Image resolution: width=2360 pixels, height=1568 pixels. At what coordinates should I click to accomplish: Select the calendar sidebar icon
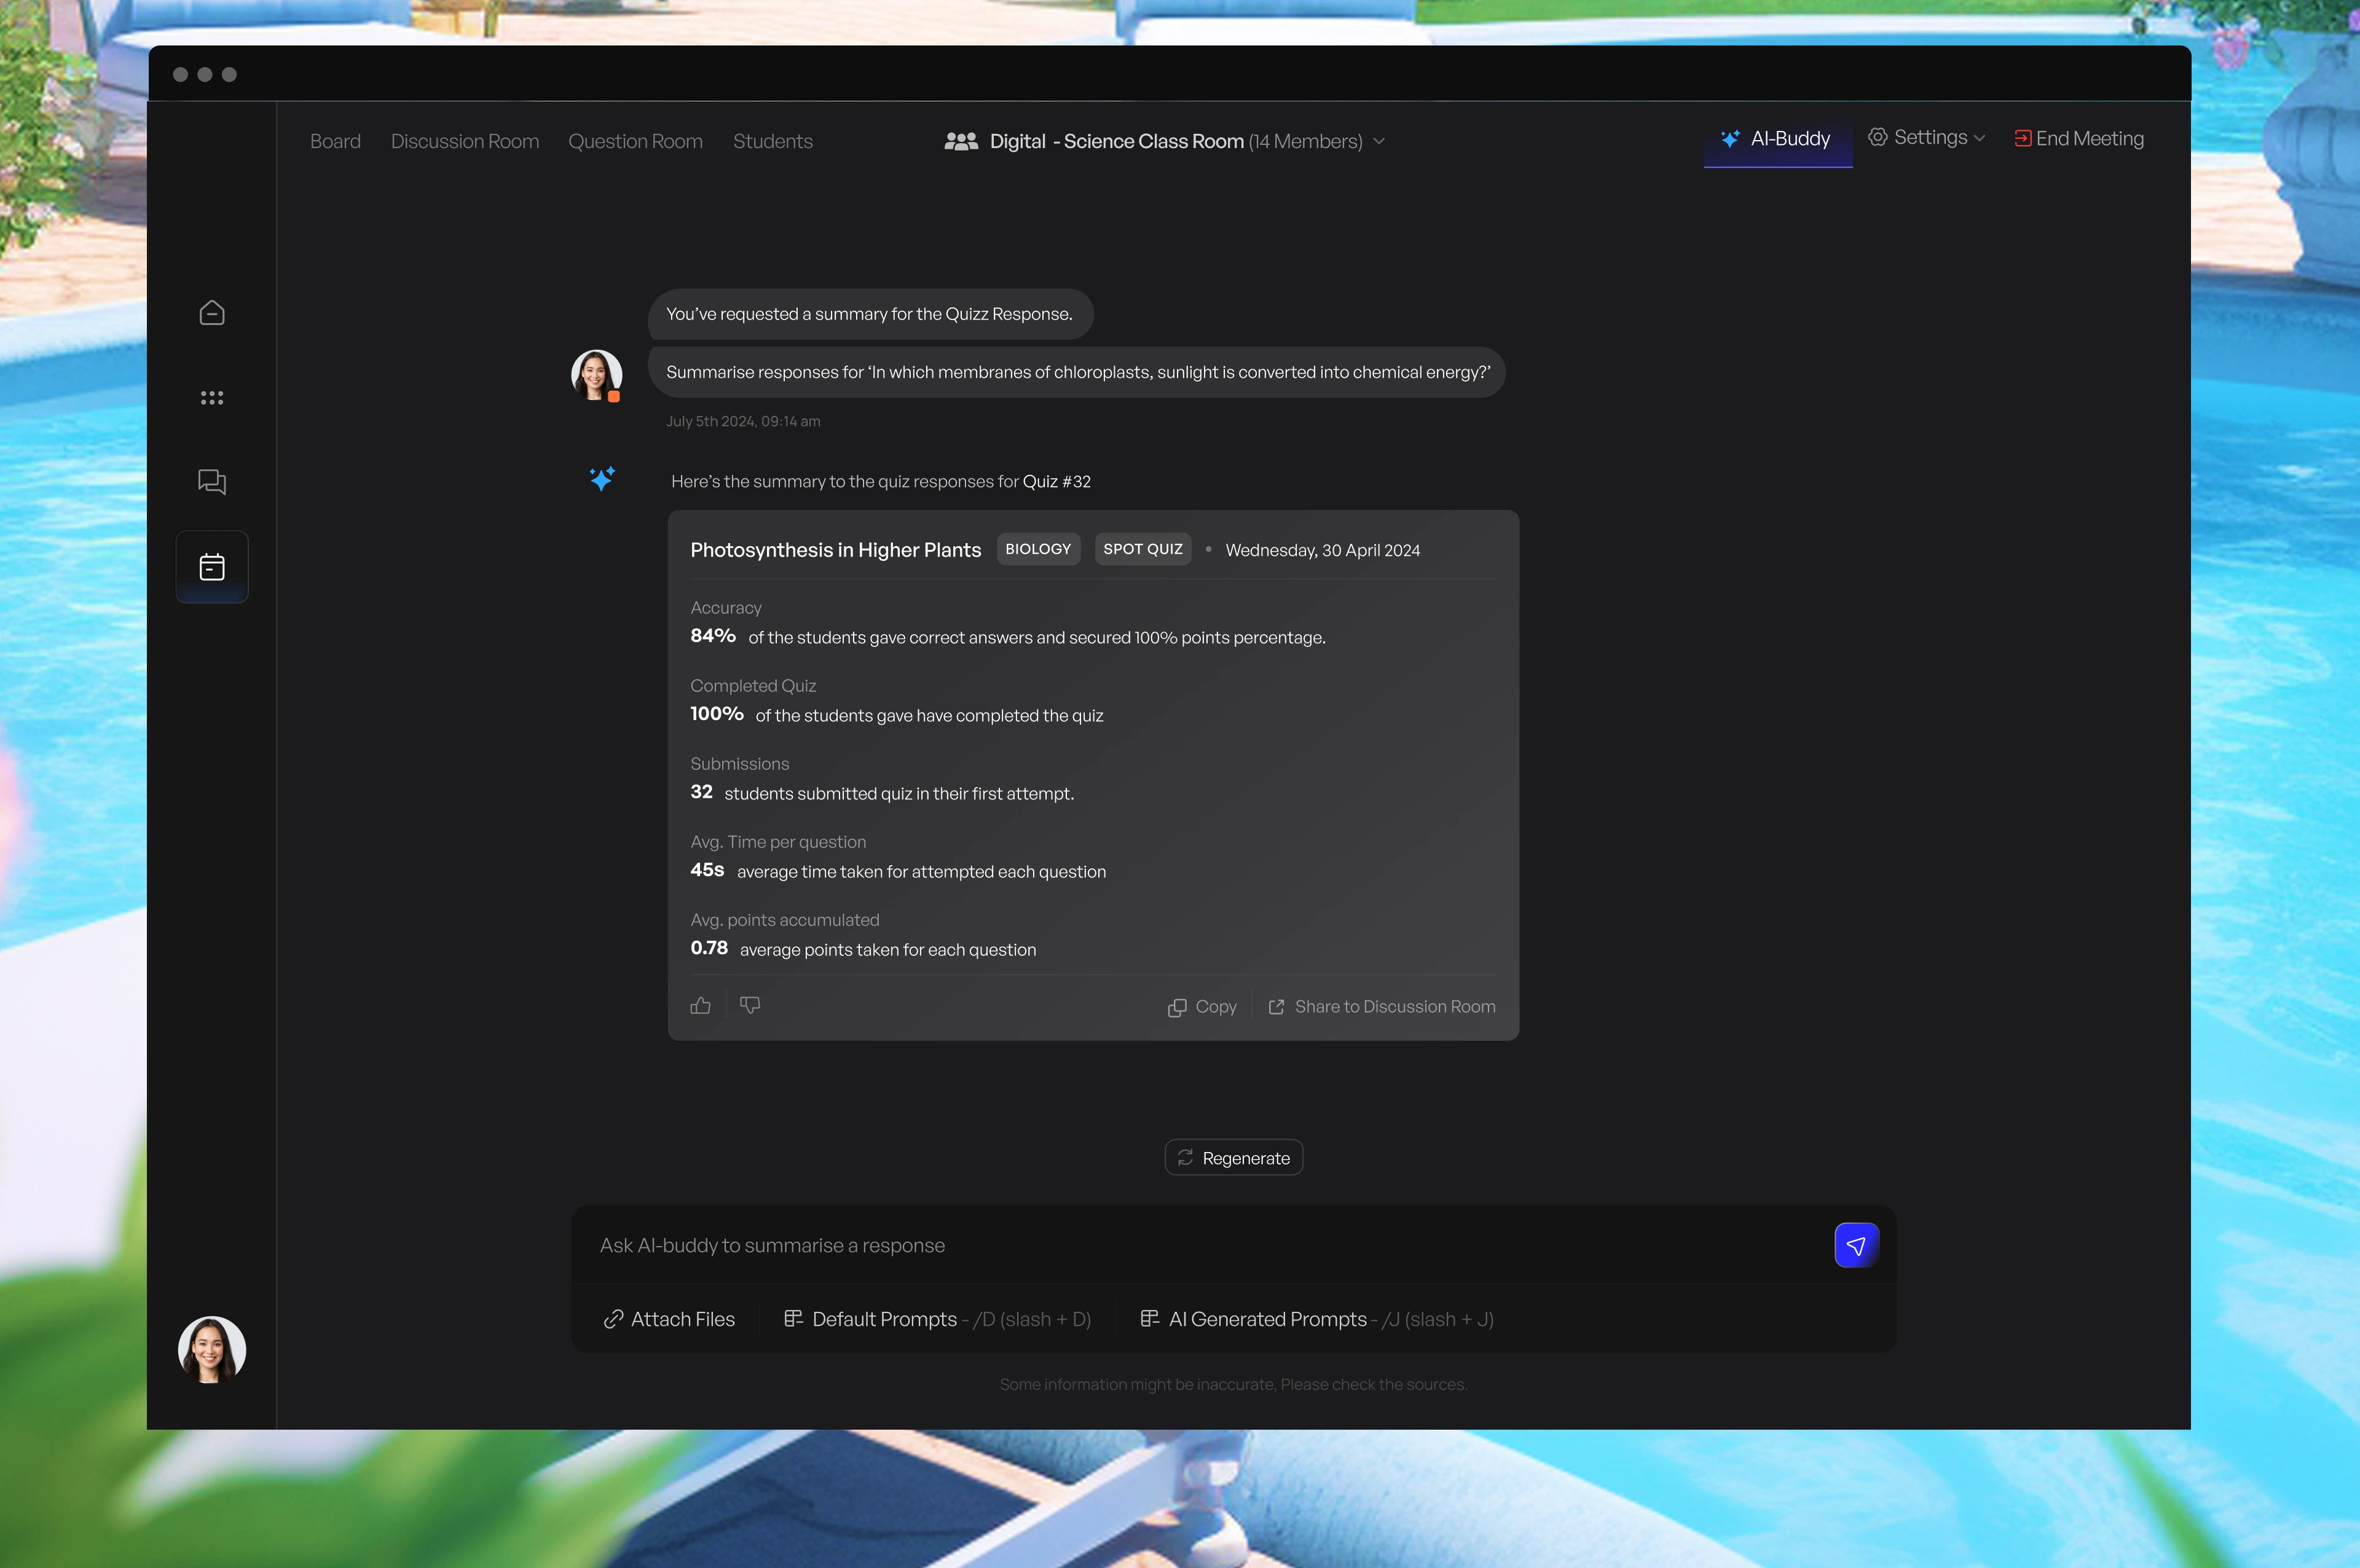[212, 567]
